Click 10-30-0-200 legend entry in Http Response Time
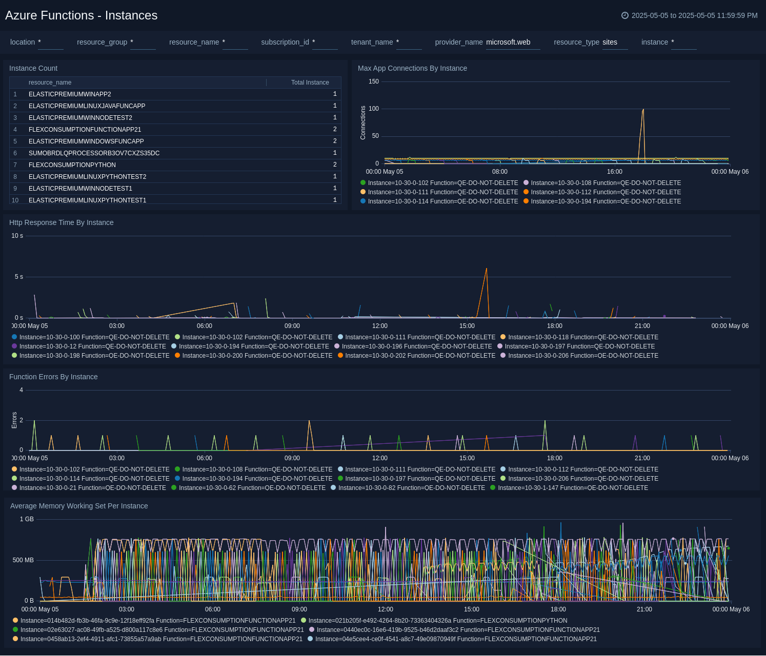Viewport: 766px width, 656px height. [253, 356]
